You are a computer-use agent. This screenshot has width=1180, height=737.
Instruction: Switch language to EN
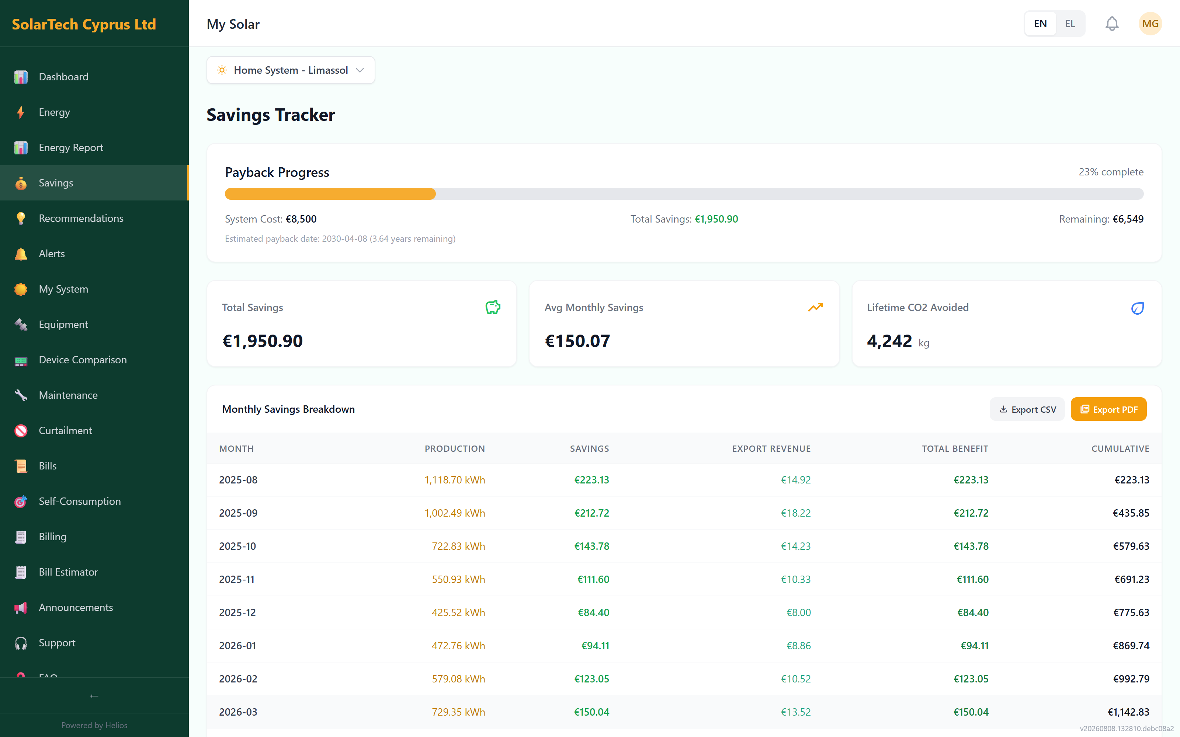pos(1040,23)
